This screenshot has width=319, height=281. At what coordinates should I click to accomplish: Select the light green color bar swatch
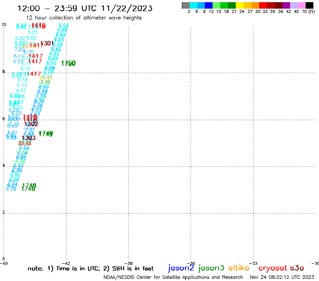(x=216, y=5)
